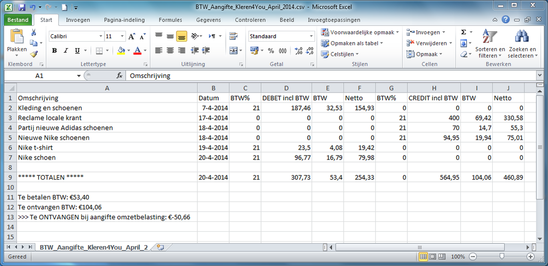
Task: Click the zoom slider handle
Action: tap(502, 257)
